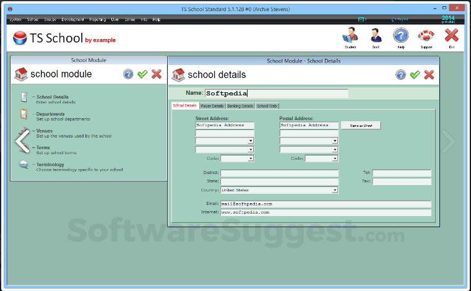Open the Student toolbar icon

350,36
